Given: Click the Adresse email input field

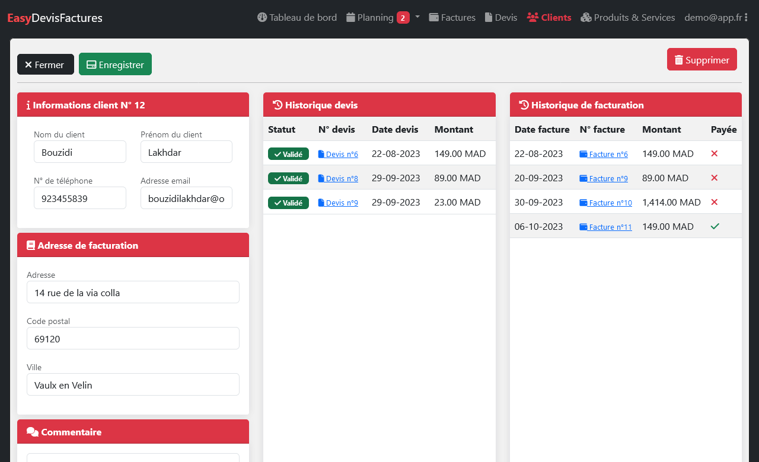Looking at the screenshot, I should [x=186, y=198].
